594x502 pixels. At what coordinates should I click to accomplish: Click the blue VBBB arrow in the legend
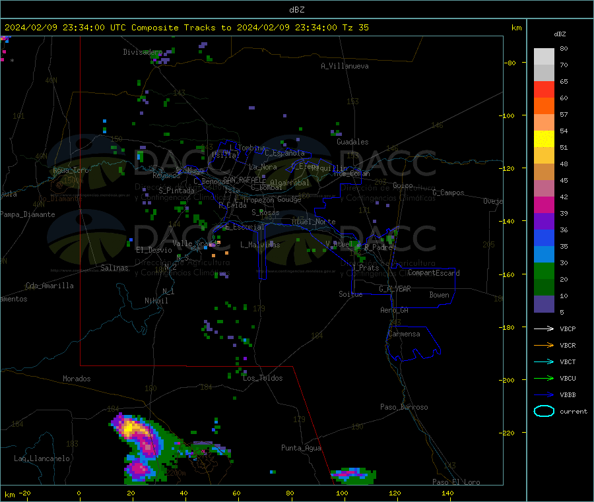(x=544, y=394)
